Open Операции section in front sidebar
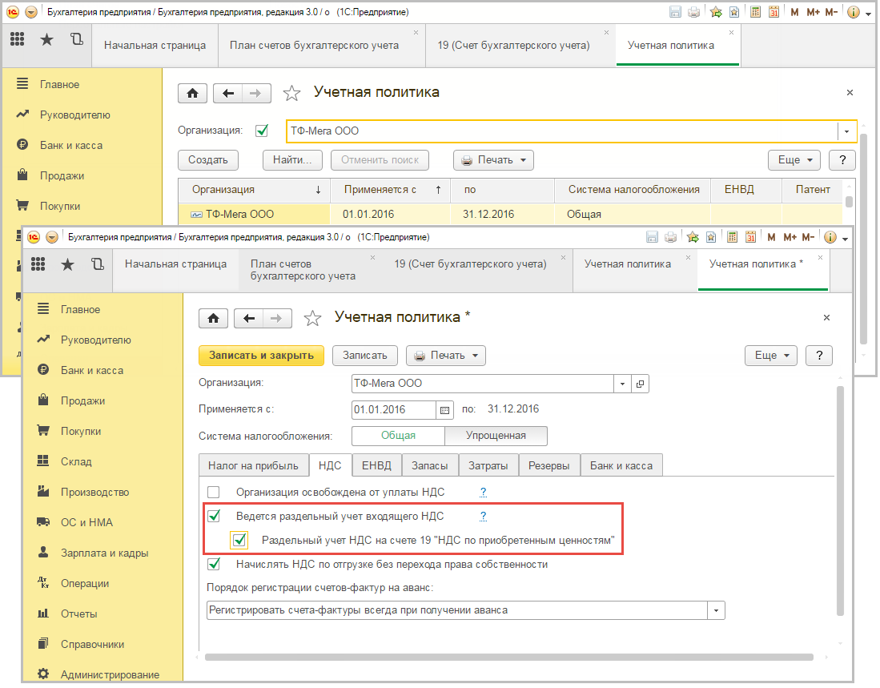 (102, 583)
